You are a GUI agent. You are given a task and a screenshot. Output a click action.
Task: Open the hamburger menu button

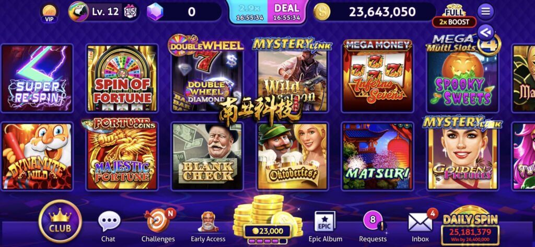tap(485, 11)
